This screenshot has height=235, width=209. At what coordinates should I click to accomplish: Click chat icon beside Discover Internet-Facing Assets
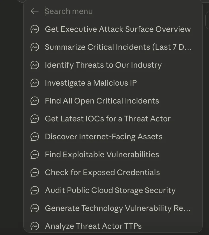point(35,137)
